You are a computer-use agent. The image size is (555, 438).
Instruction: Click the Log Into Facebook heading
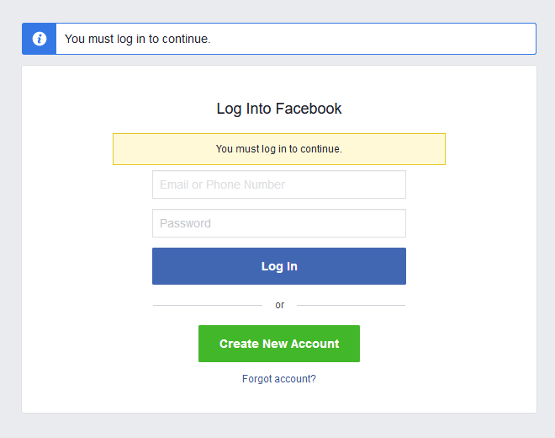279,109
